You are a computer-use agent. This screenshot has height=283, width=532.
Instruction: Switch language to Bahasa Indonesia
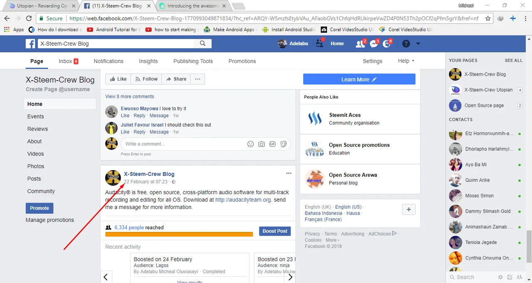pyautogui.click(x=323, y=213)
